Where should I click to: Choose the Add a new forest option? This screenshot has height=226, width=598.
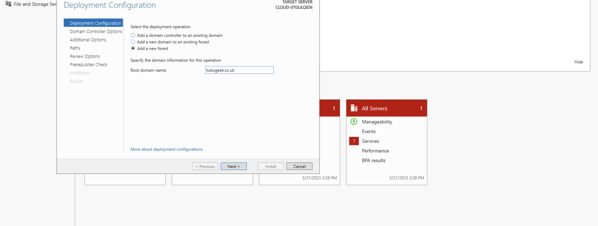[x=133, y=48]
